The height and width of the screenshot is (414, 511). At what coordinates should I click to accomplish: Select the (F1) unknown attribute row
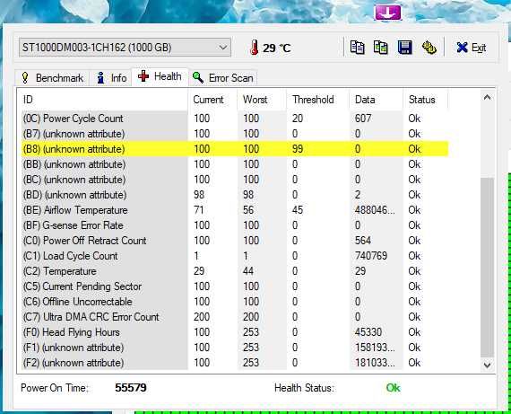coord(235,348)
